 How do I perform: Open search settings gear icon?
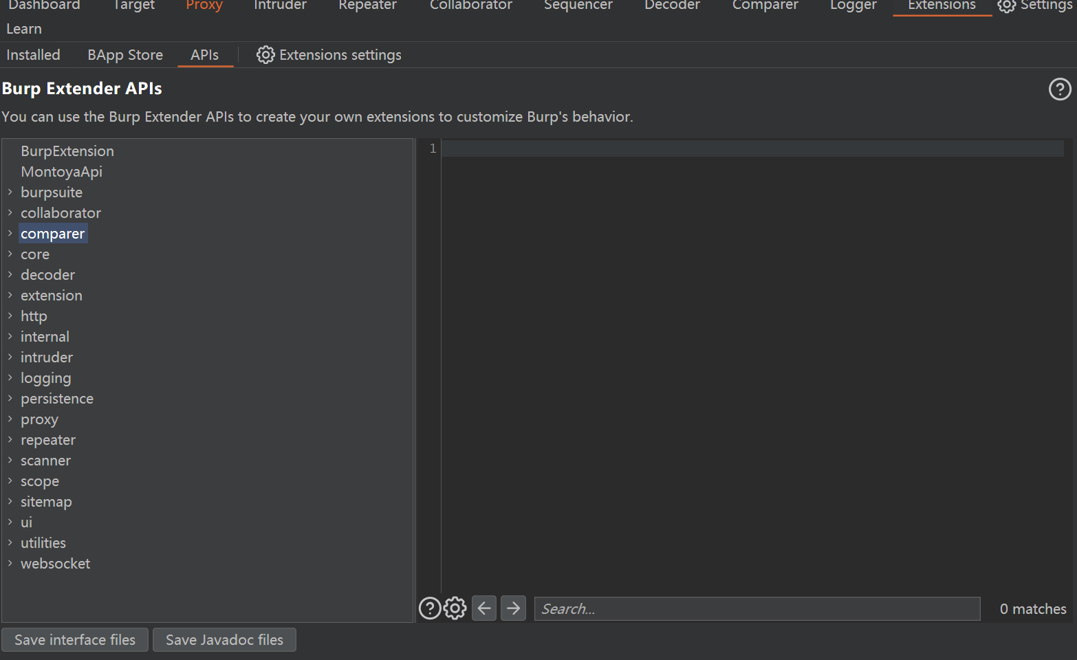(x=455, y=608)
